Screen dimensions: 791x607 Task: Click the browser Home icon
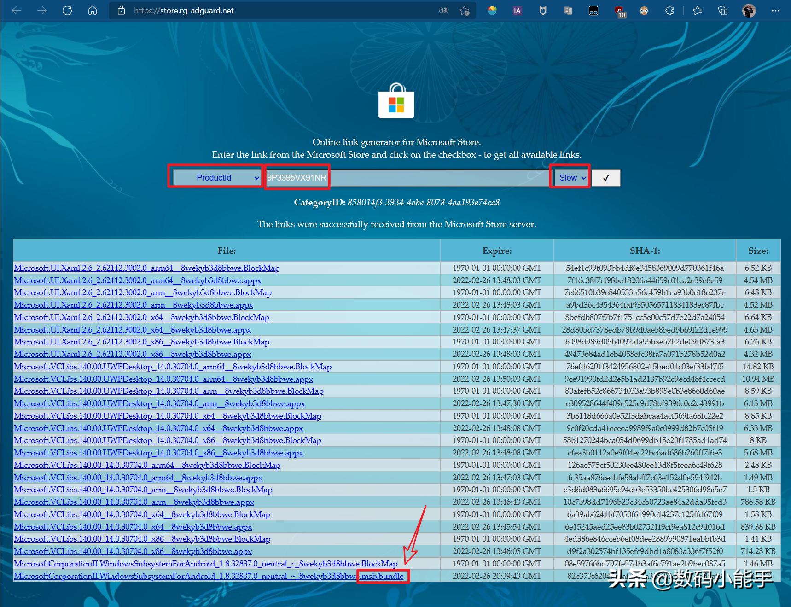point(92,10)
